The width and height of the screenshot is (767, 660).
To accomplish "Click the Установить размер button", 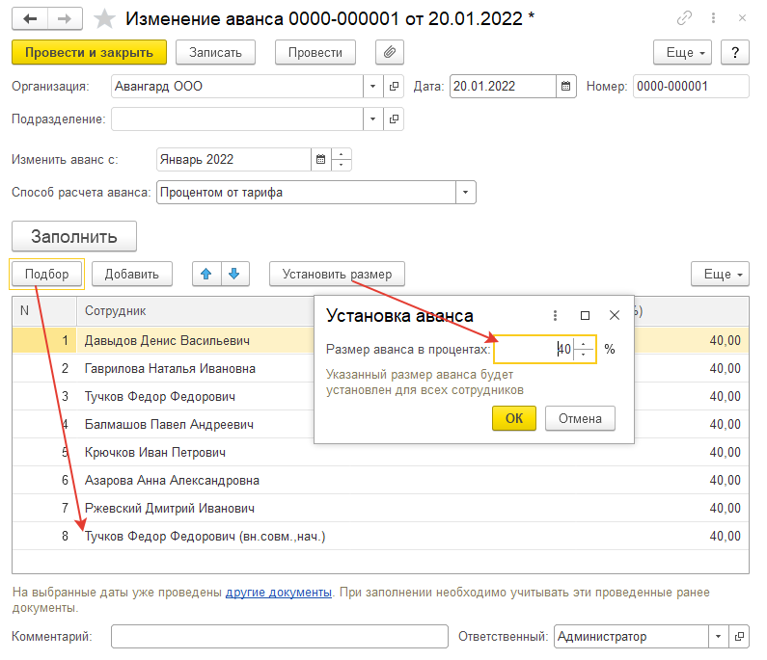I will (337, 274).
